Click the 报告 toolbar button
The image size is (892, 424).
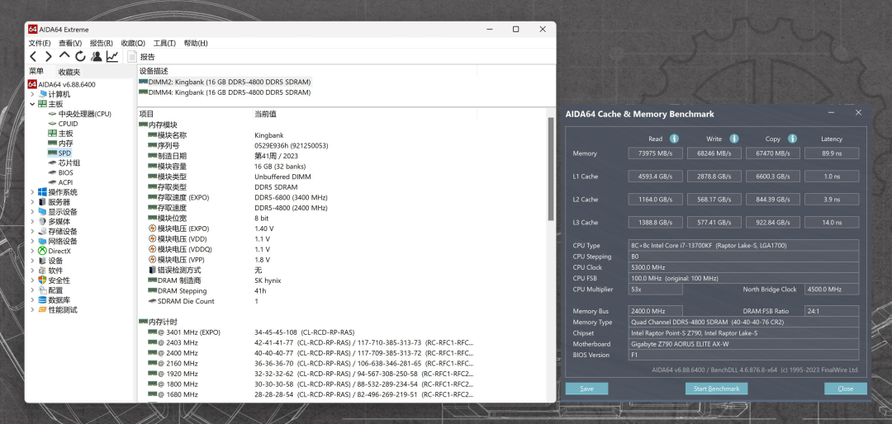click(x=141, y=56)
